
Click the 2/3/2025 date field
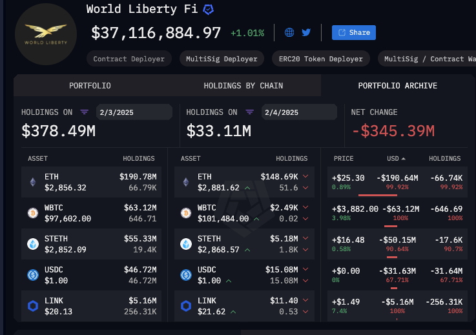click(134, 112)
